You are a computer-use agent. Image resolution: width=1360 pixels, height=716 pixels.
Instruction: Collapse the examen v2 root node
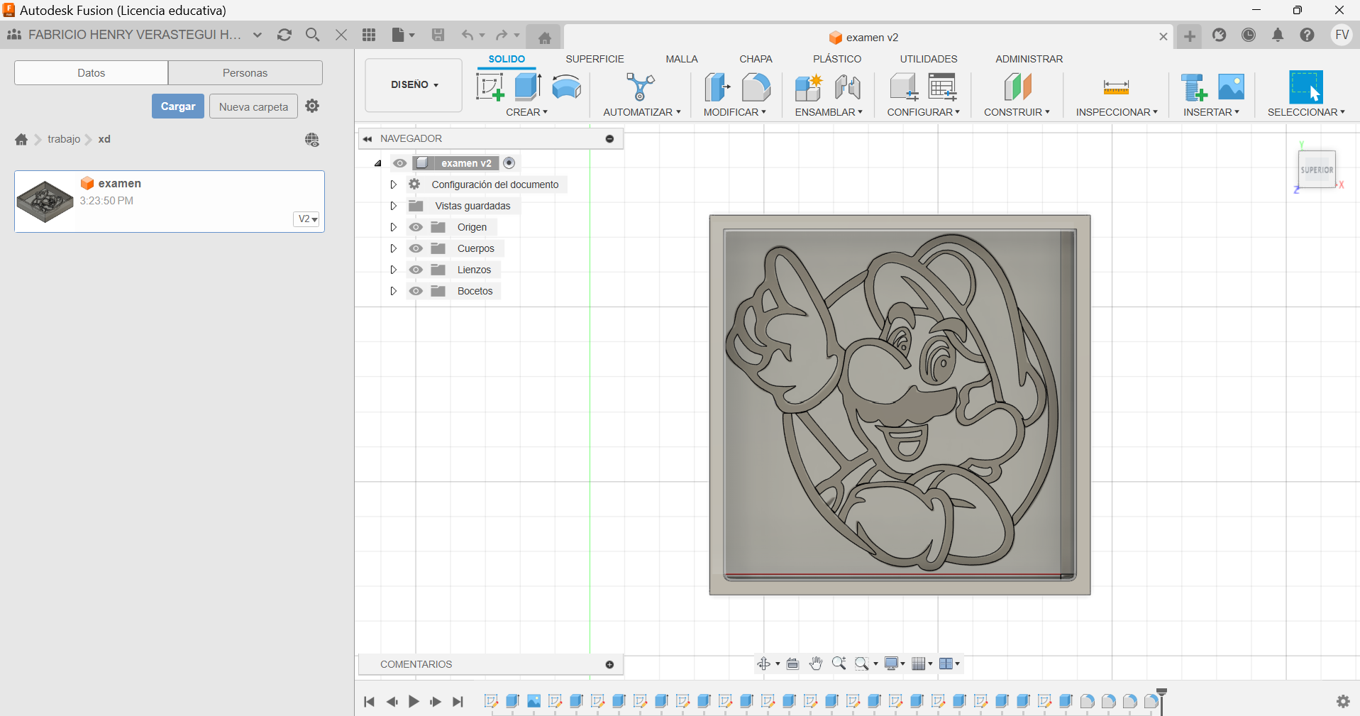click(x=378, y=163)
